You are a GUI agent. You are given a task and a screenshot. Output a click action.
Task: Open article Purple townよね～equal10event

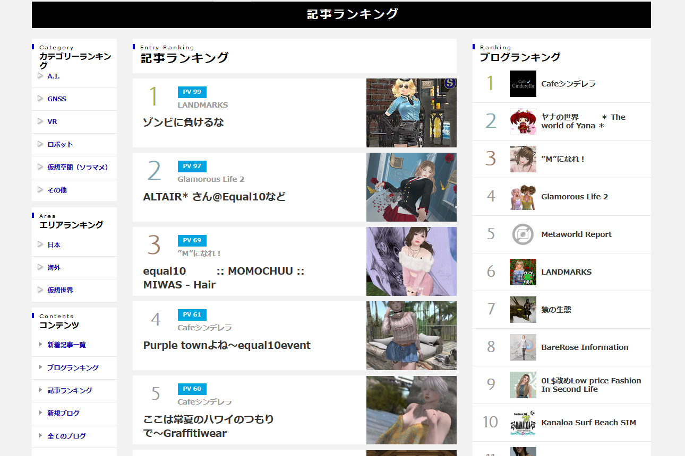[x=227, y=345]
